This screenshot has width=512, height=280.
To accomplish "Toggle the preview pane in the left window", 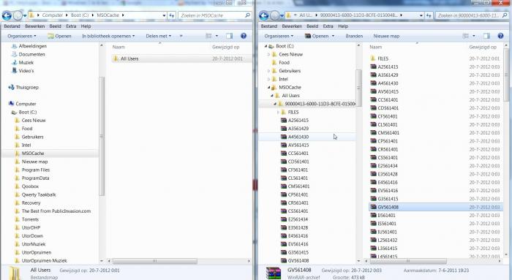I will pos(230,36).
